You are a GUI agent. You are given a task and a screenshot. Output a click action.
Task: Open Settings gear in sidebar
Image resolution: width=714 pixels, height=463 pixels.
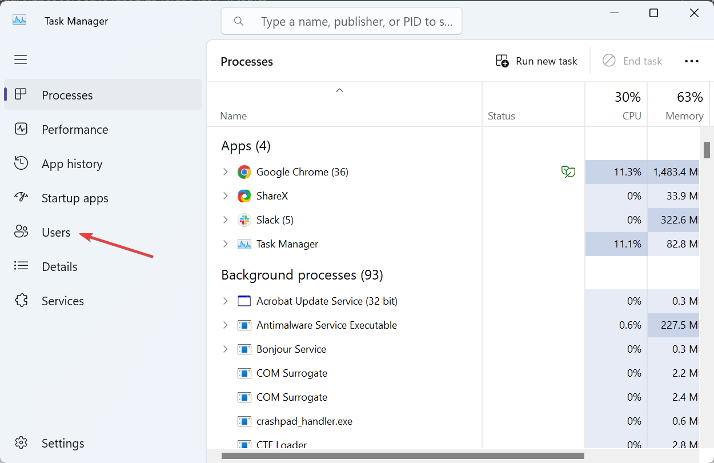pyautogui.click(x=21, y=443)
